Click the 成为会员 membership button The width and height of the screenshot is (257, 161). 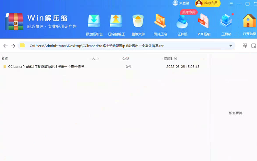(x=208, y=3)
